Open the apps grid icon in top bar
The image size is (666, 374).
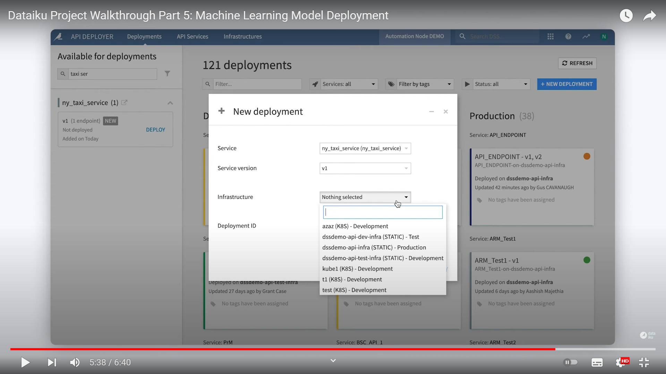pos(550,36)
